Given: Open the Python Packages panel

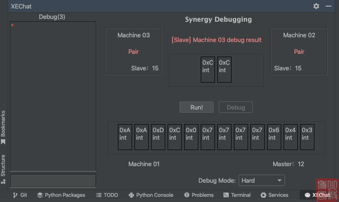Looking at the screenshot, I should [x=61, y=195].
